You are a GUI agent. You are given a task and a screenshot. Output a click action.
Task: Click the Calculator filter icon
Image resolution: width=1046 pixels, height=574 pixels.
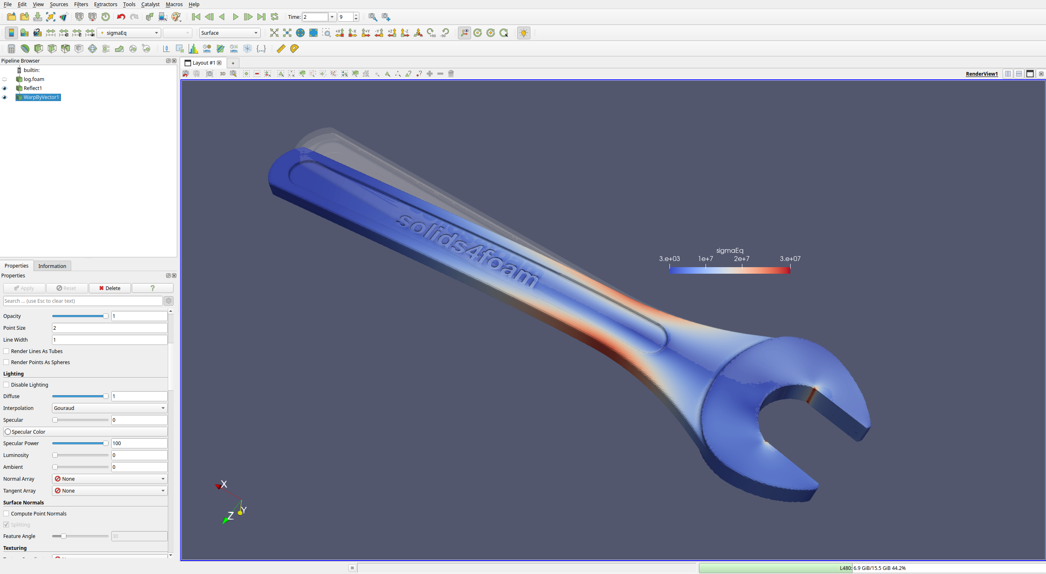(11, 49)
